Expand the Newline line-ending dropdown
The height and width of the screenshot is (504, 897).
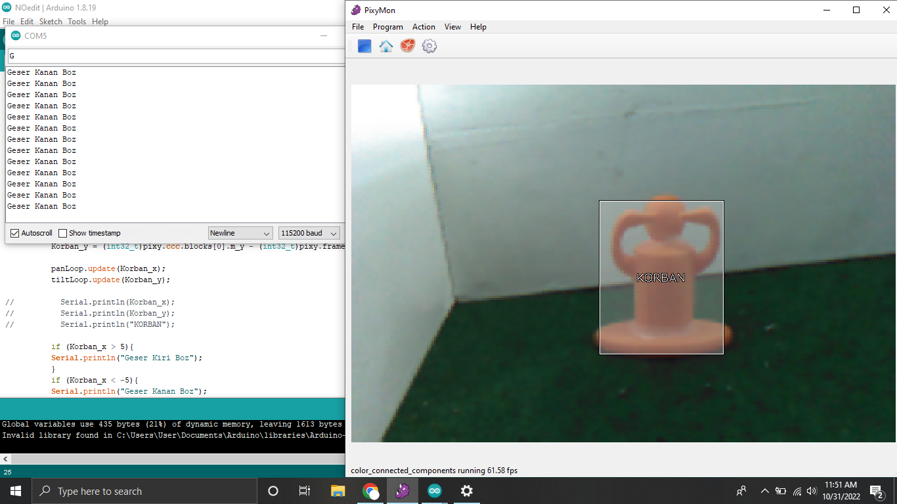tap(240, 233)
